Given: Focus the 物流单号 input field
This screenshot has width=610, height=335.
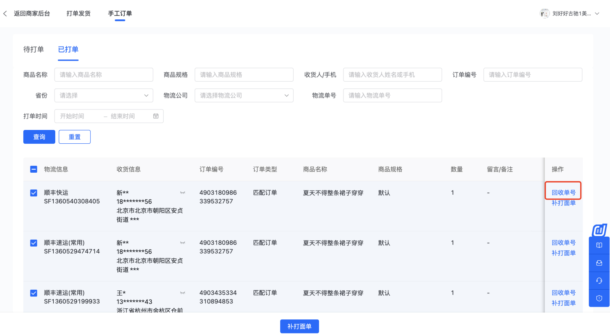Looking at the screenshot, I should coord(393,96).
